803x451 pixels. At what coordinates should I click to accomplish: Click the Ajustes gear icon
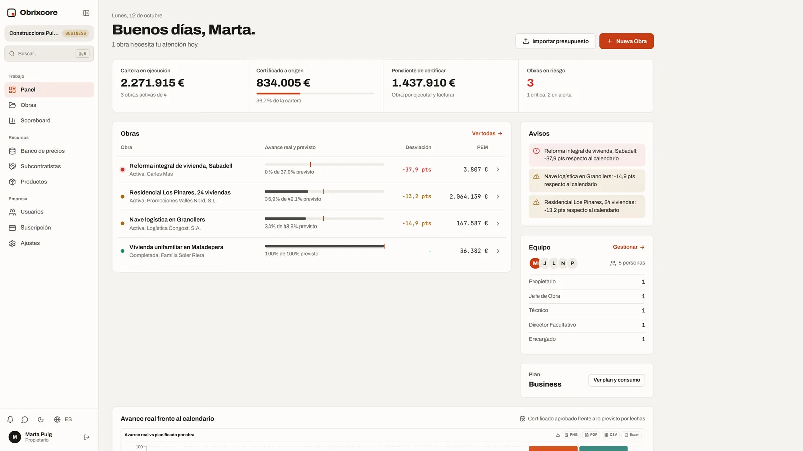click(12, 243)
